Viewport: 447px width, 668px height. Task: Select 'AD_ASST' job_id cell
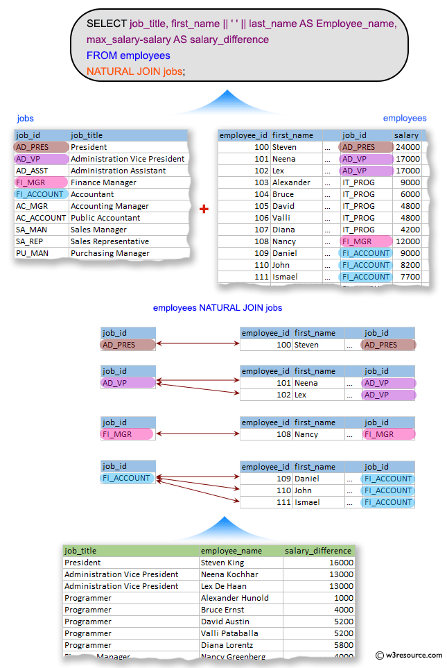(42, 171)
